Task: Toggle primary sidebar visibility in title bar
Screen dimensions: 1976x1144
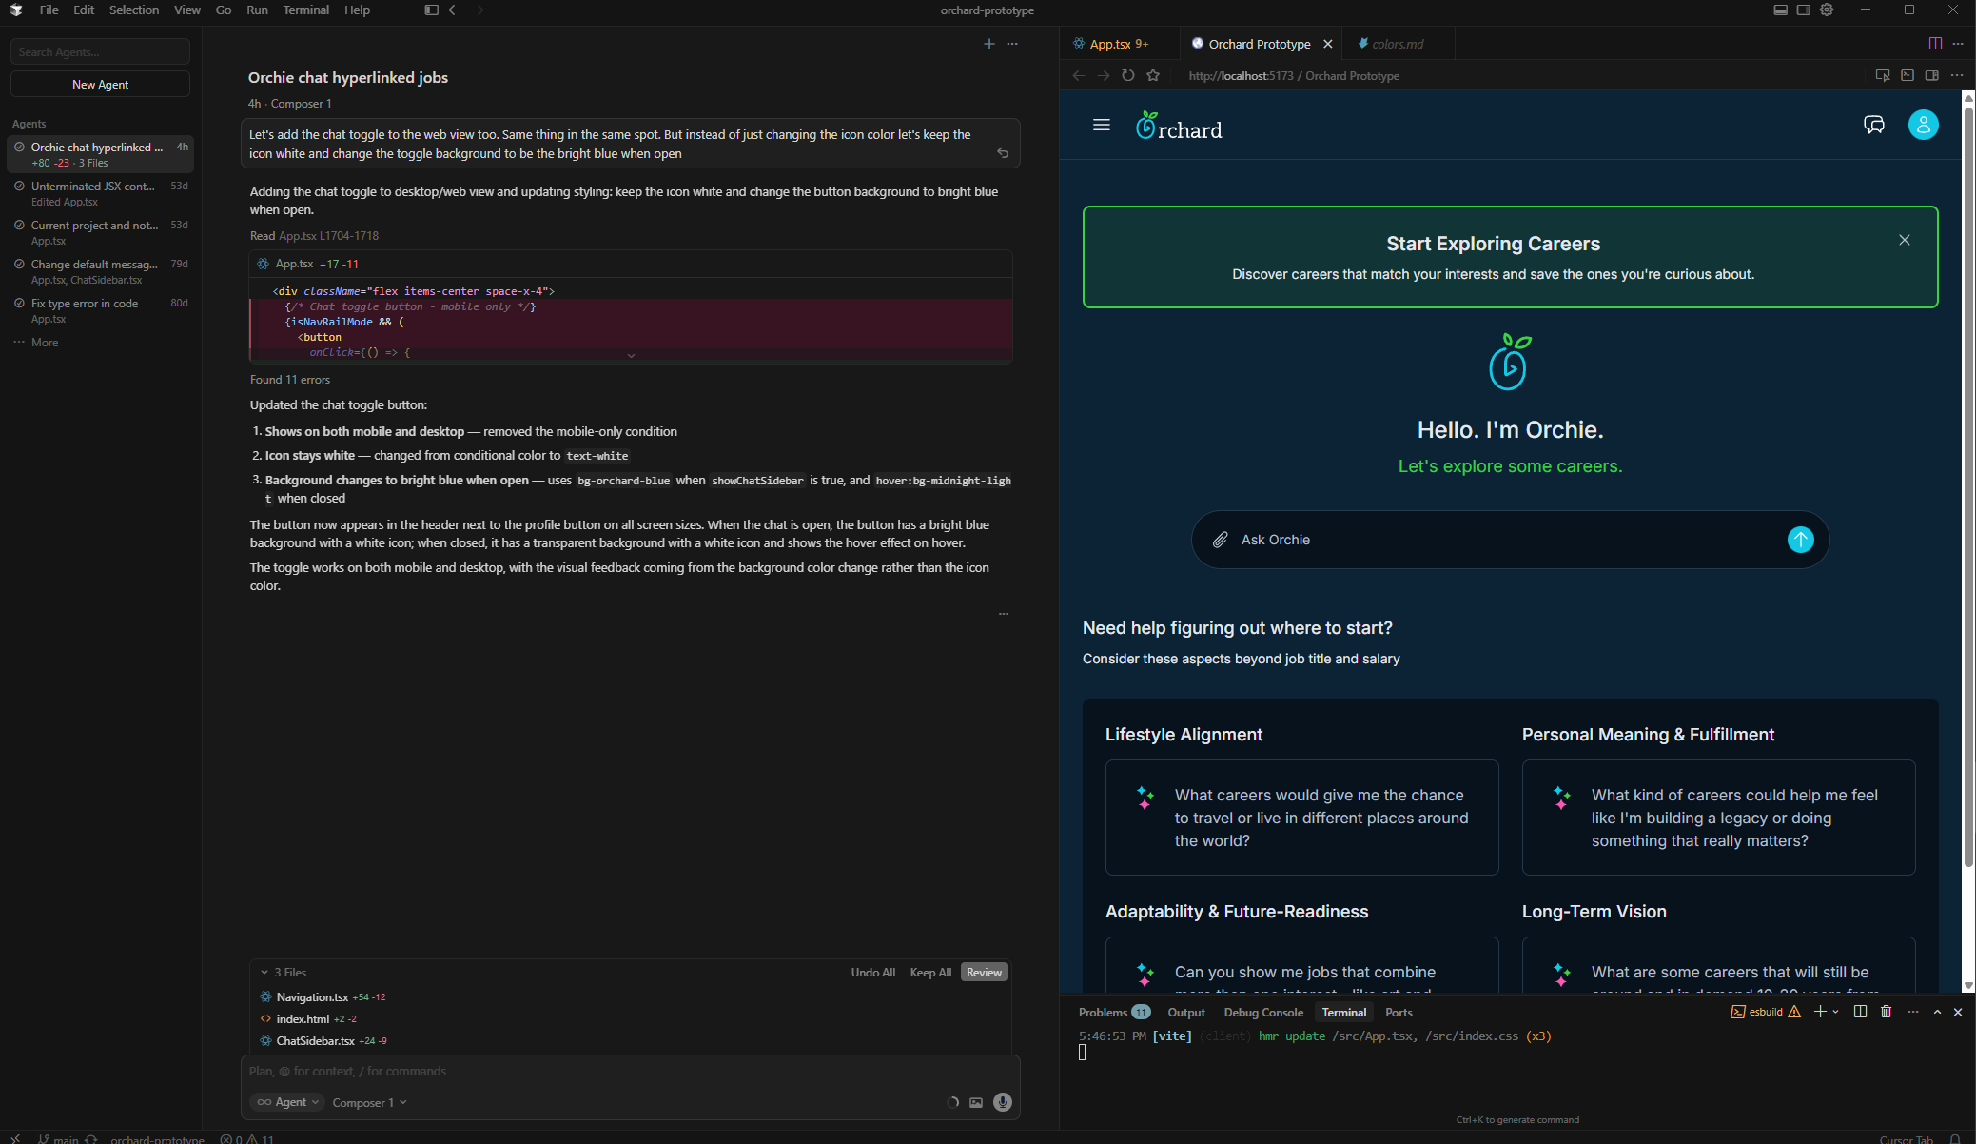Action: 431,10
